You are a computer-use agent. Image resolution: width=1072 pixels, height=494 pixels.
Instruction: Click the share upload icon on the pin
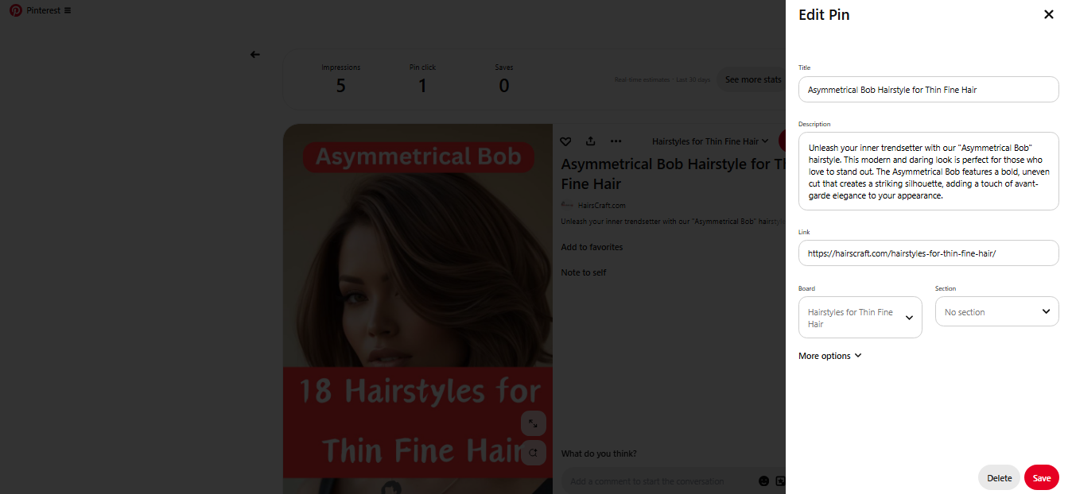tap(591, 141)
